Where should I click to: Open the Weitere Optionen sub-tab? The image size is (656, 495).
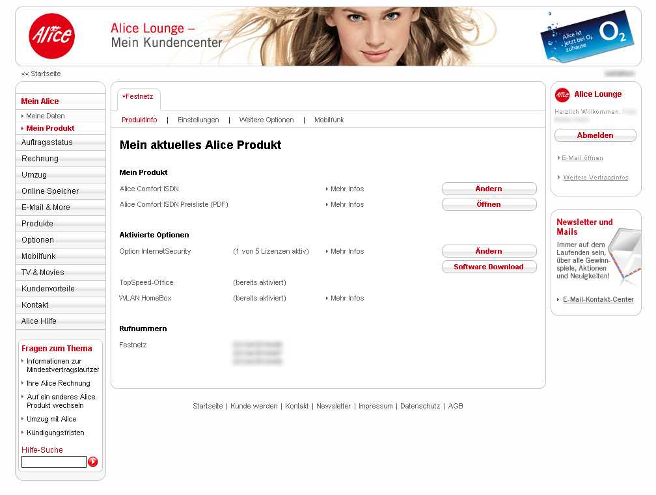point(266,120)
